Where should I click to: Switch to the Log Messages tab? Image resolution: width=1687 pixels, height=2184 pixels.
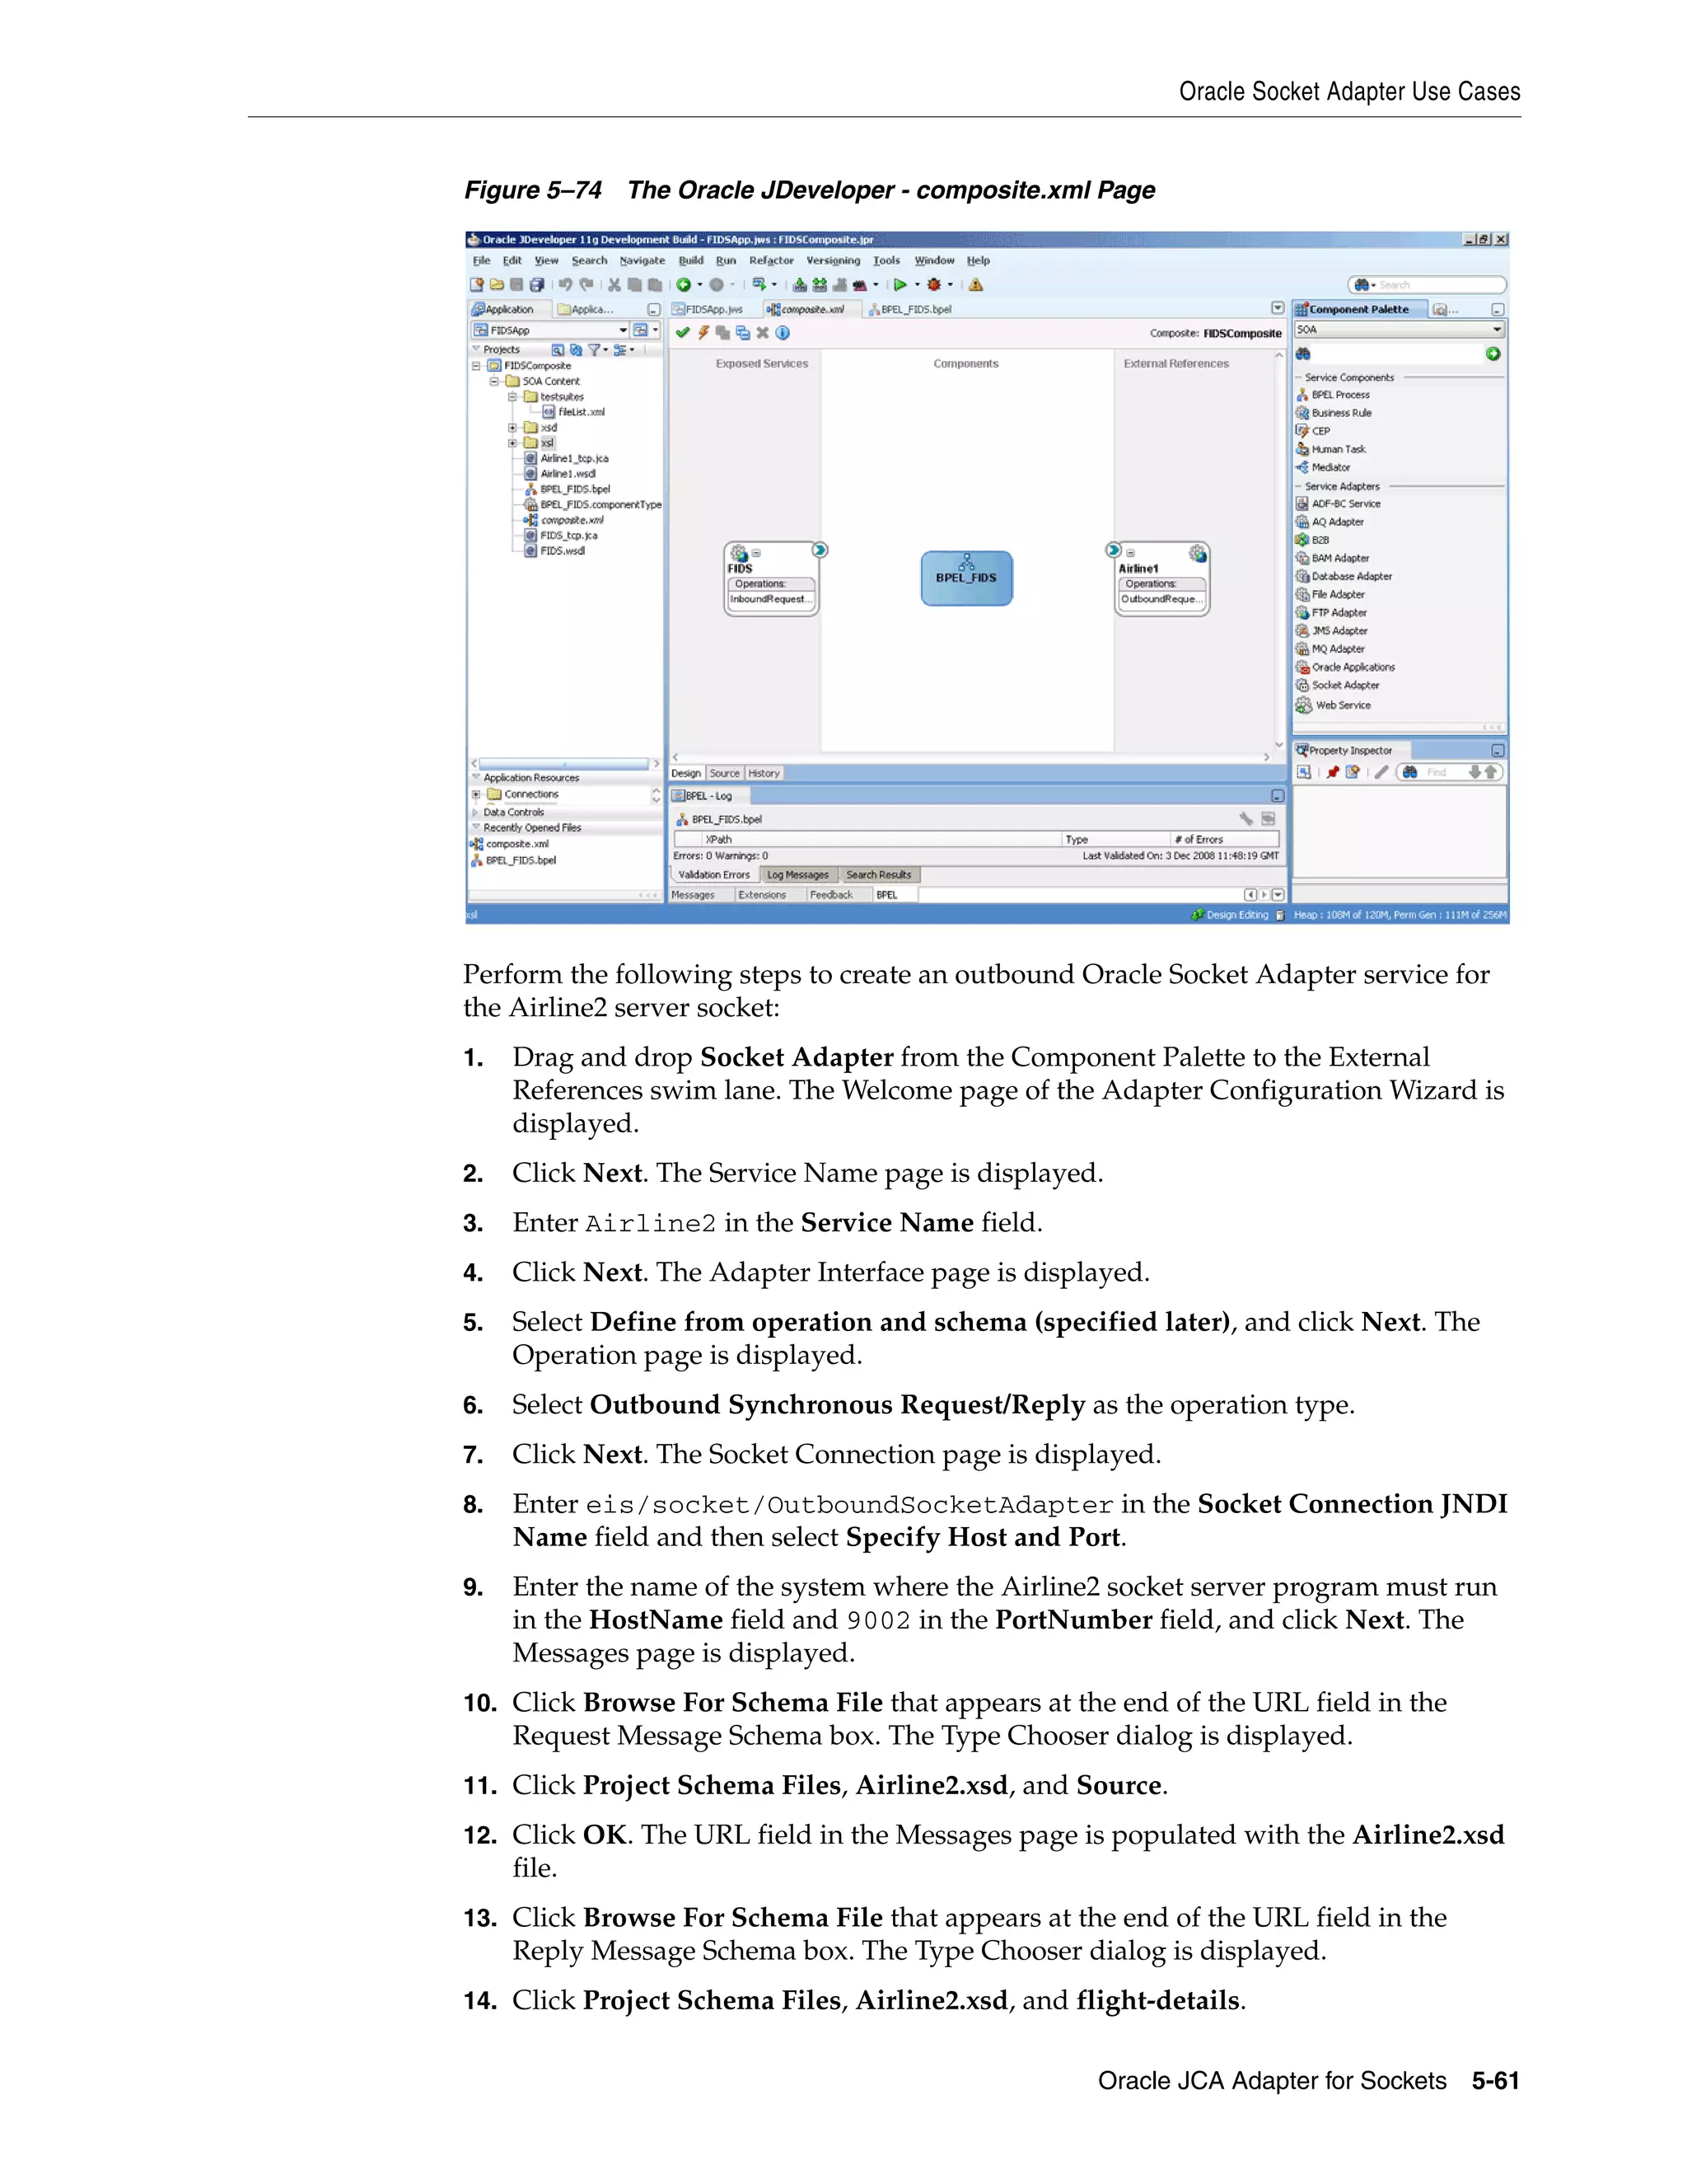click(x=797, y=875)
